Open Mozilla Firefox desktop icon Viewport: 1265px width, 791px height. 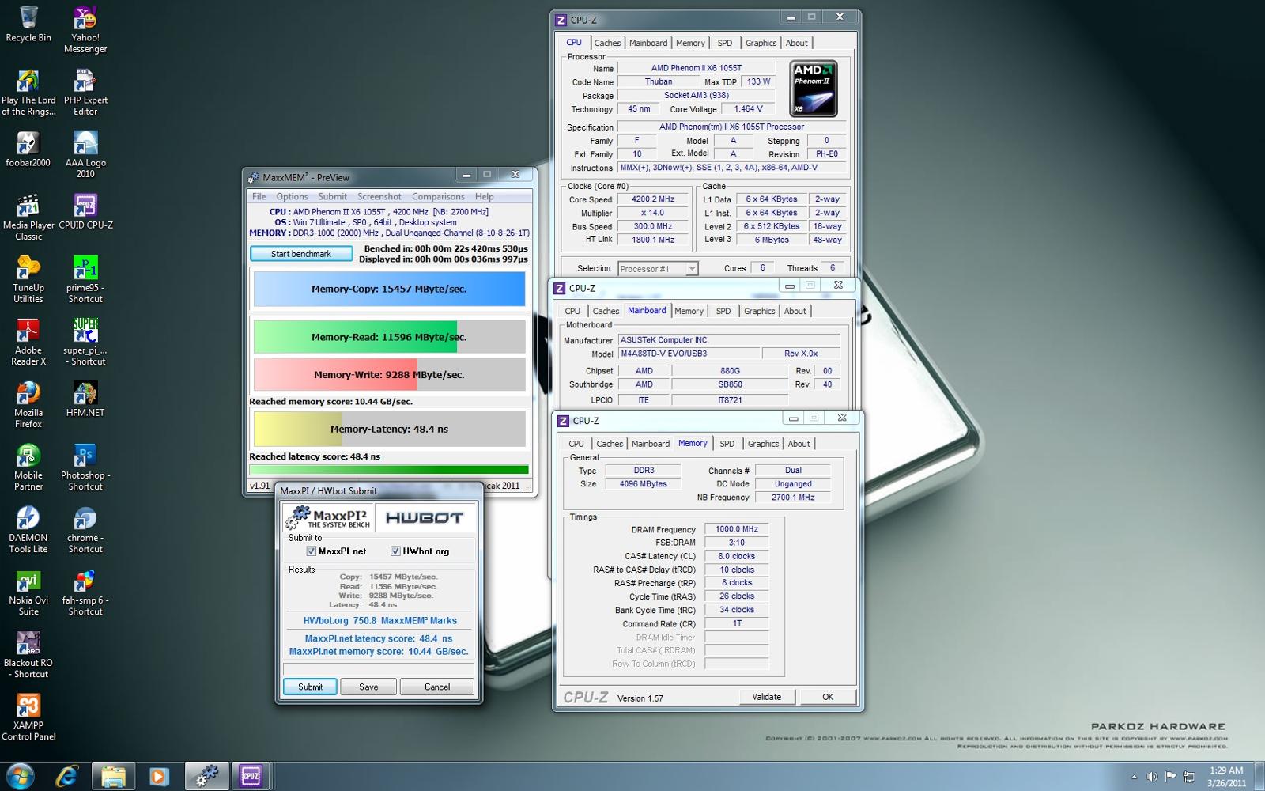coord(28,405)
